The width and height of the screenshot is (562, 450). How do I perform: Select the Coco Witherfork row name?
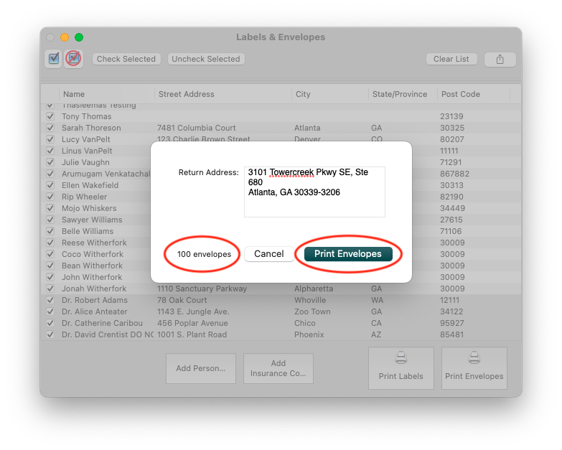(x=93, y=254)
